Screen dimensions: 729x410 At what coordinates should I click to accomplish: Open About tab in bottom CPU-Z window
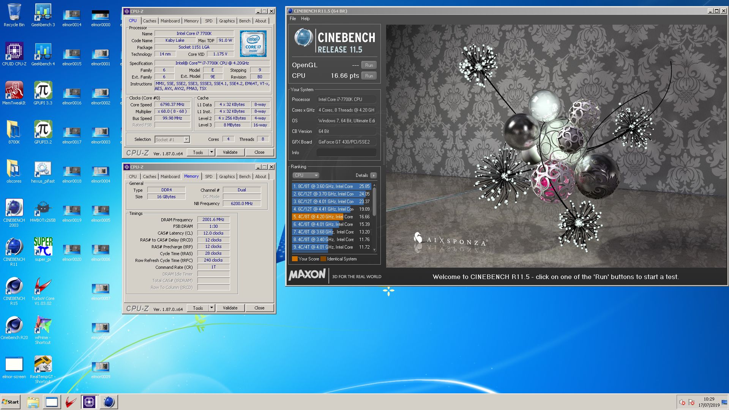click(x=261, y=177)
